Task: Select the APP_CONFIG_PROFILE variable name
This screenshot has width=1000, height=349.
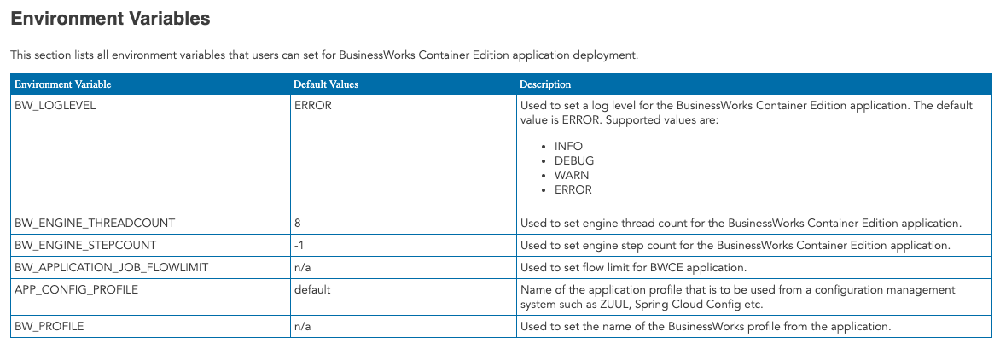Action: coord(77,290)
